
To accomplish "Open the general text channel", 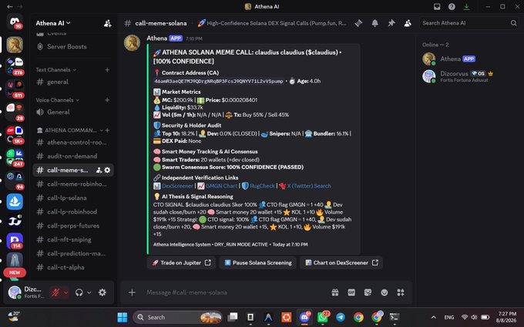I will click(x=73, y=82).
